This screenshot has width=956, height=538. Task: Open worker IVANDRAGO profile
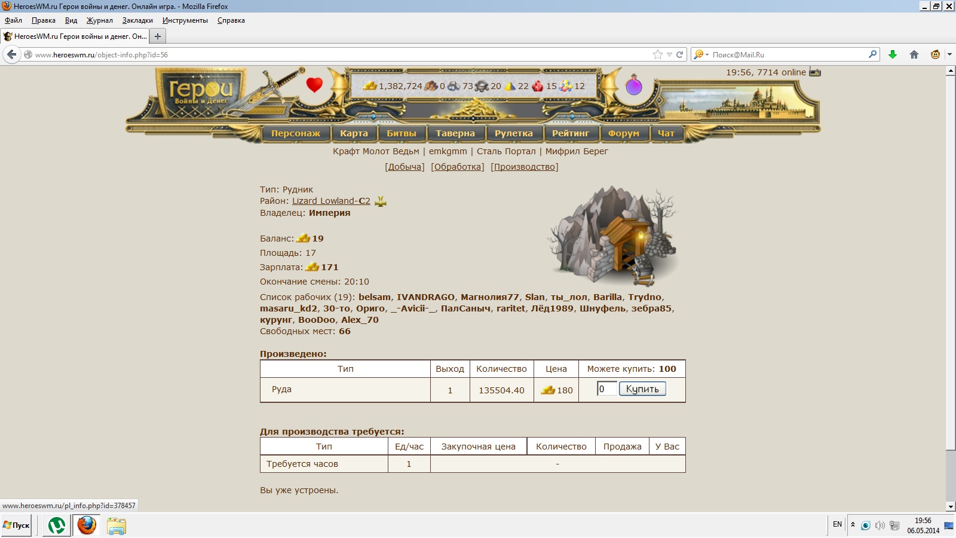coord(425,297)
